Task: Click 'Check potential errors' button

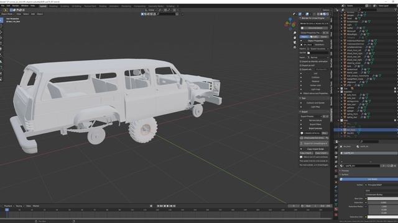Action: click(314, 138)
